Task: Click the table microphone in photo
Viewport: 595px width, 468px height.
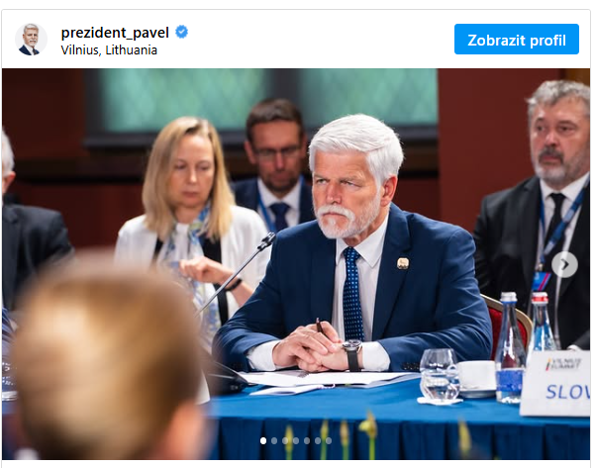Action: pyautogui.click(x=236, y=275)
